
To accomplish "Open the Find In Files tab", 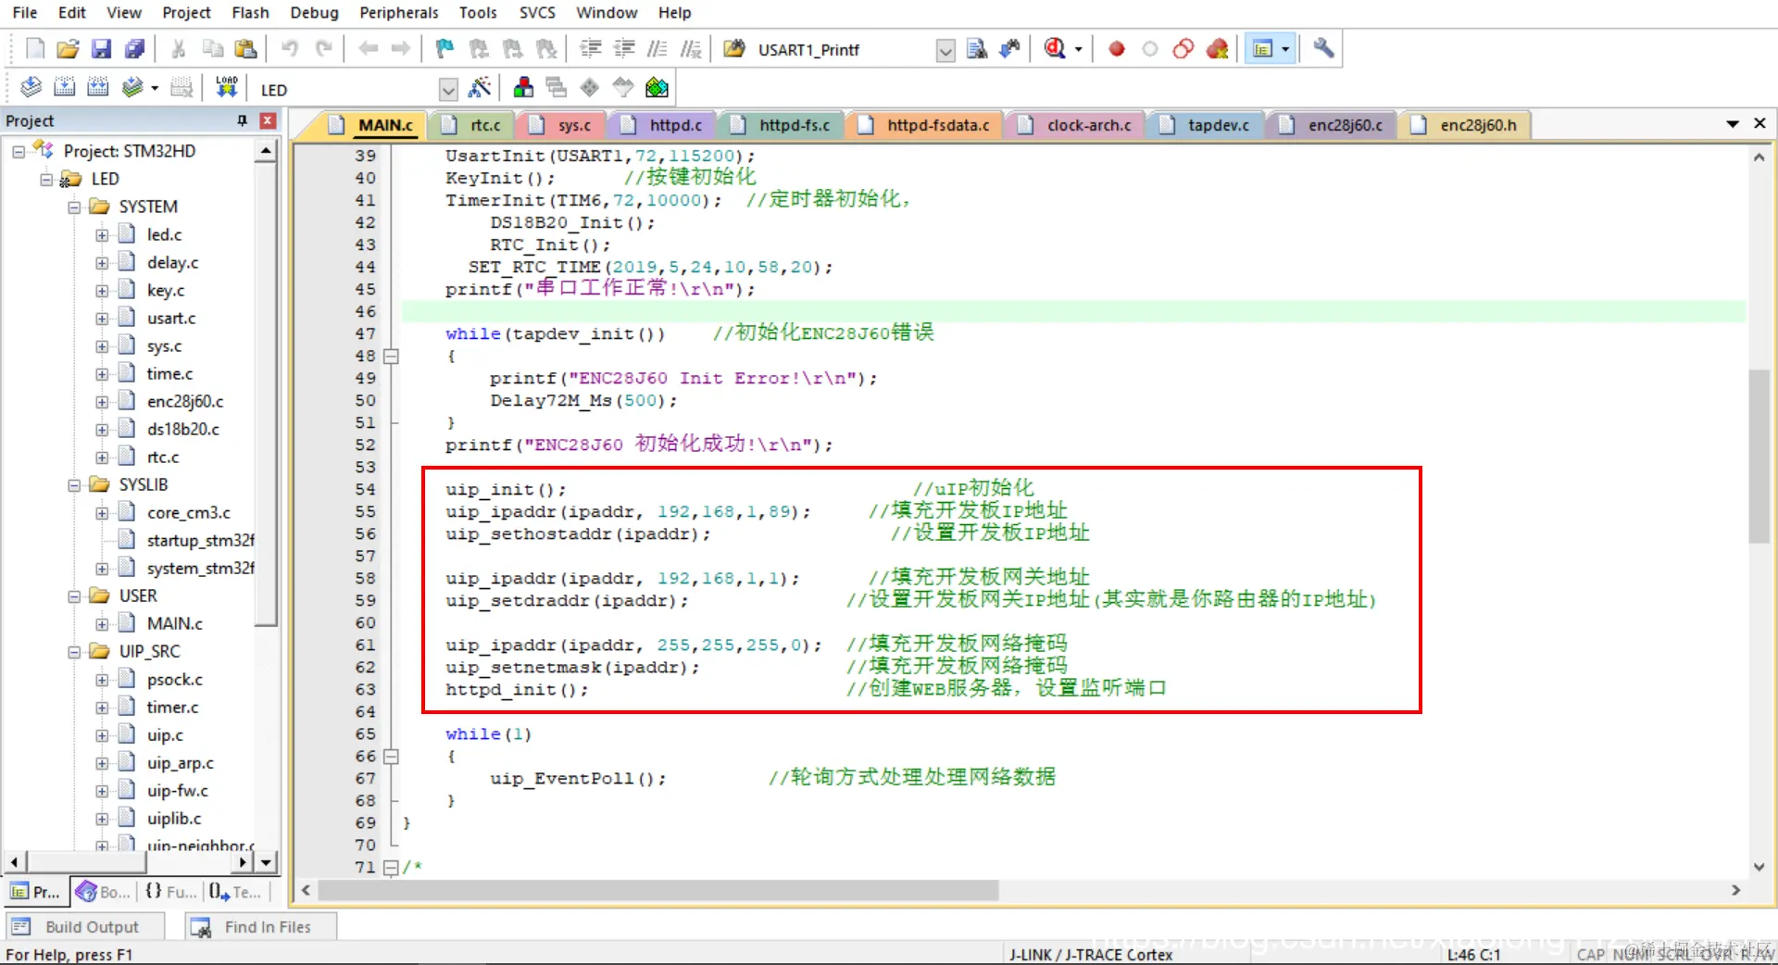I will (260, 926).
